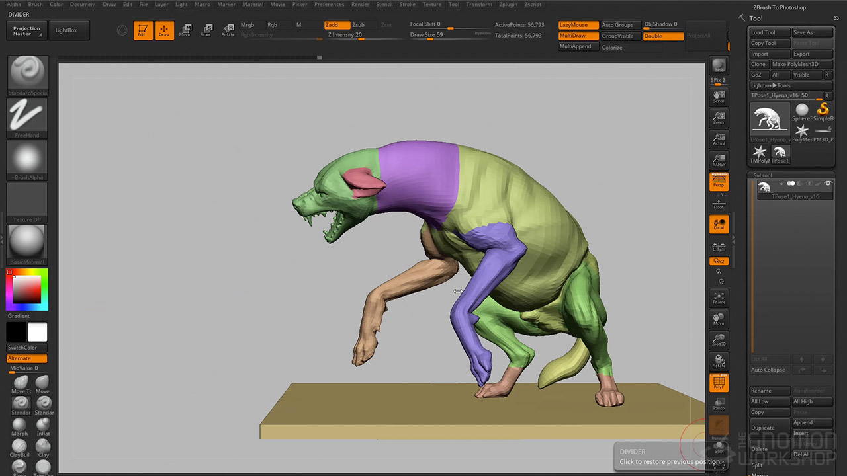
Task: Click the Frame view icon
Action: pos(719,298)
